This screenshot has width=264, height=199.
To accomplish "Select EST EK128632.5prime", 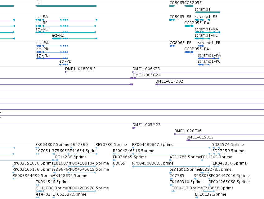I will point(70,176).
